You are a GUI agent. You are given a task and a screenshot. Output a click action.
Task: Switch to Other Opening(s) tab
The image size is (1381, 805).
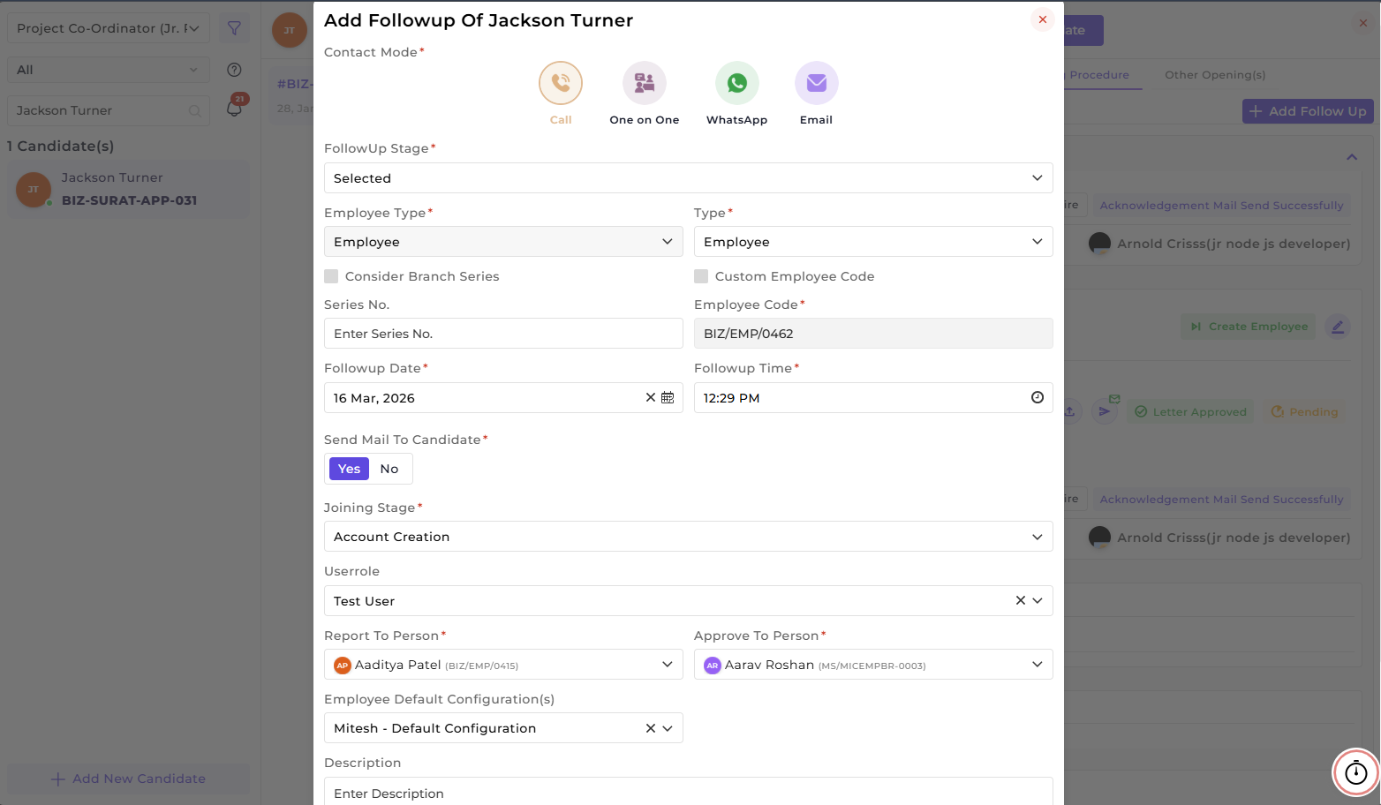[1215, 75]
